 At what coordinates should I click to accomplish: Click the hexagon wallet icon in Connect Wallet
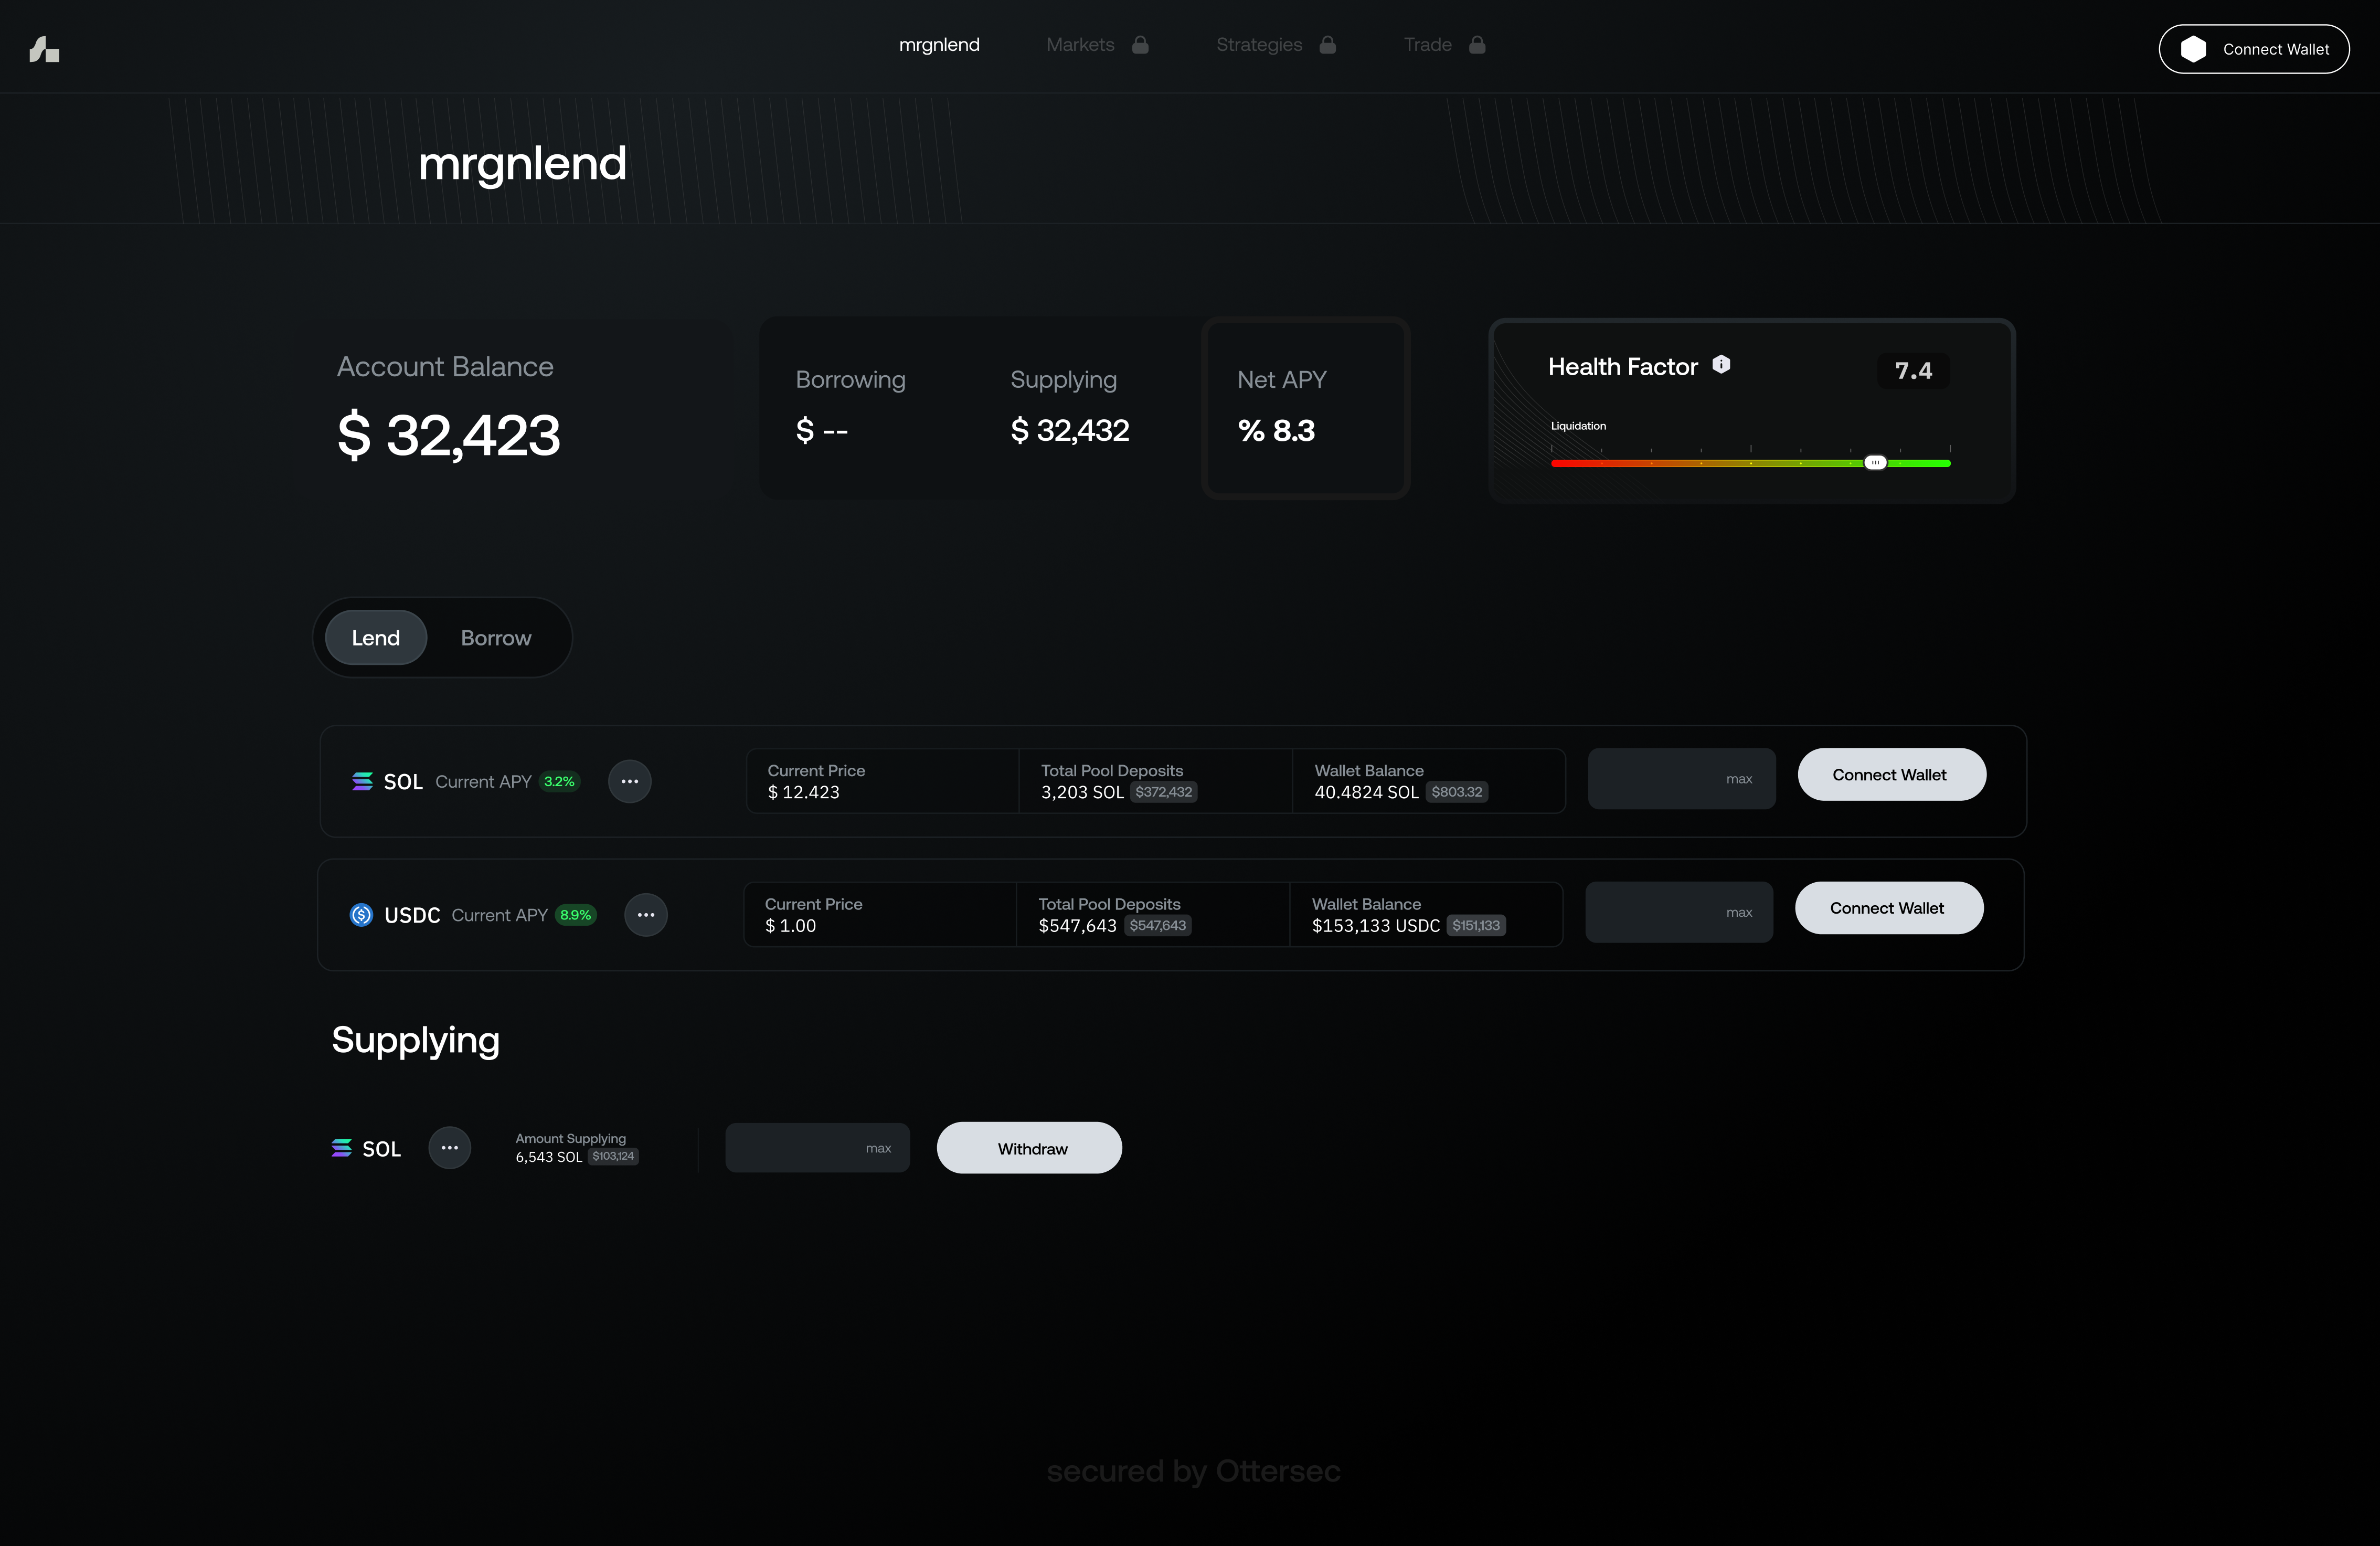point(2194,48)
